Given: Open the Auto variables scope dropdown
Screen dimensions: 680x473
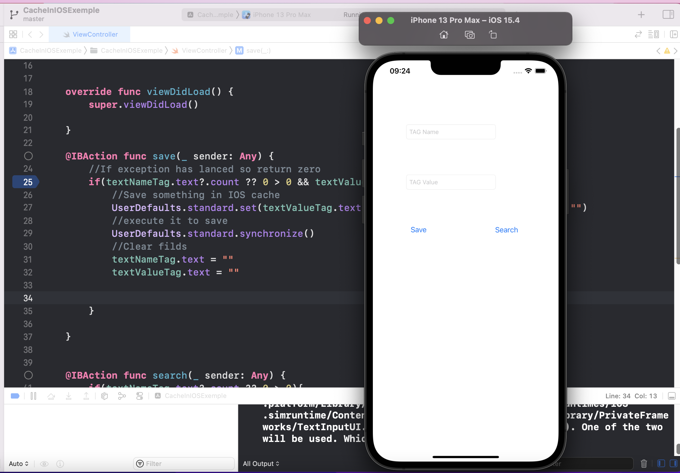Looking at the screenshot, I should (x=18, y=464).
